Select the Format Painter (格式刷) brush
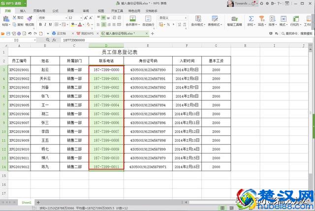 pos(30,19)
